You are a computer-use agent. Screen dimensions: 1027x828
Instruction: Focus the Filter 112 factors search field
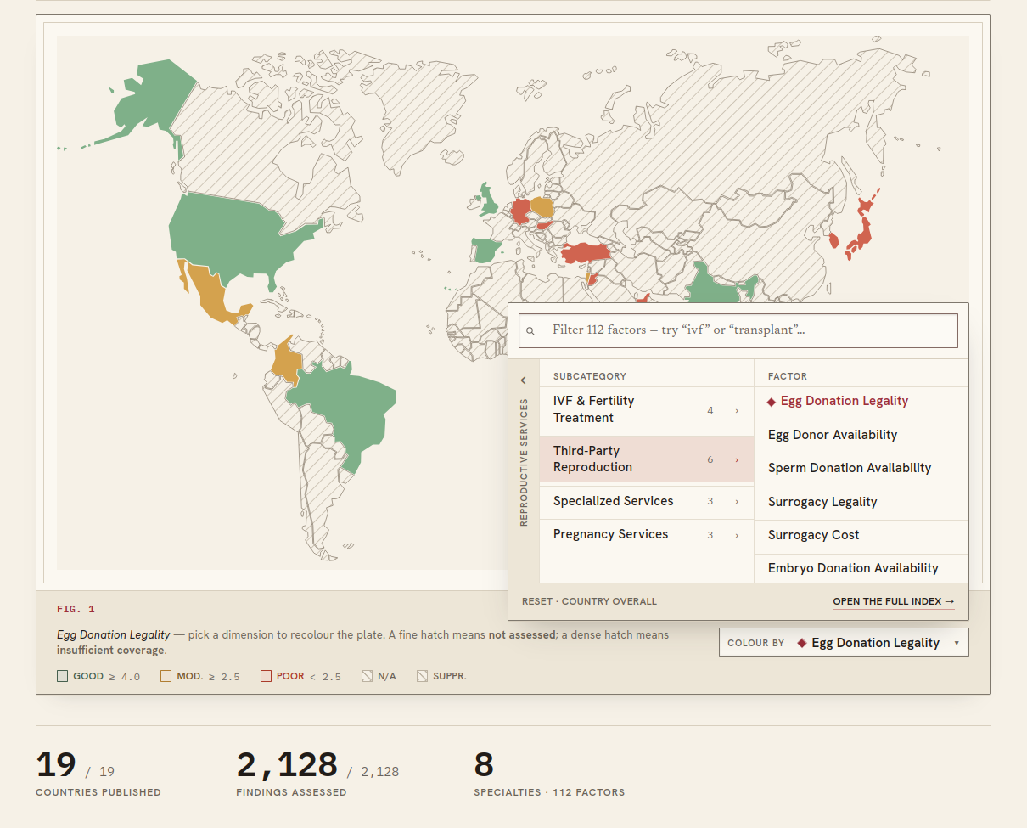coord(738,330)
